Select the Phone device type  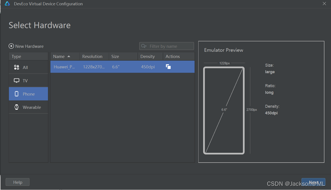point(28,94)
